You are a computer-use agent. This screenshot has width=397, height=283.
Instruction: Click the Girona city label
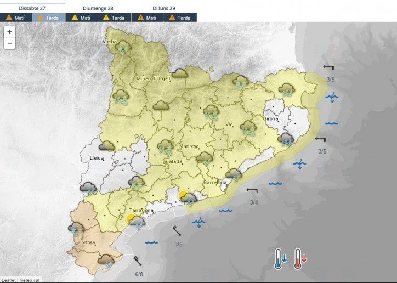click(x=270, y=118)
